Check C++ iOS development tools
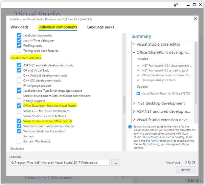This screenshot has height=185, width=205. click(x=19, y=81)
